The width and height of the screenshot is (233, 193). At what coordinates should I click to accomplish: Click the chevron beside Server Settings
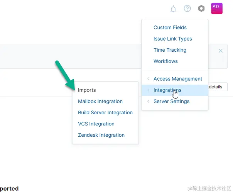point(148,102)
